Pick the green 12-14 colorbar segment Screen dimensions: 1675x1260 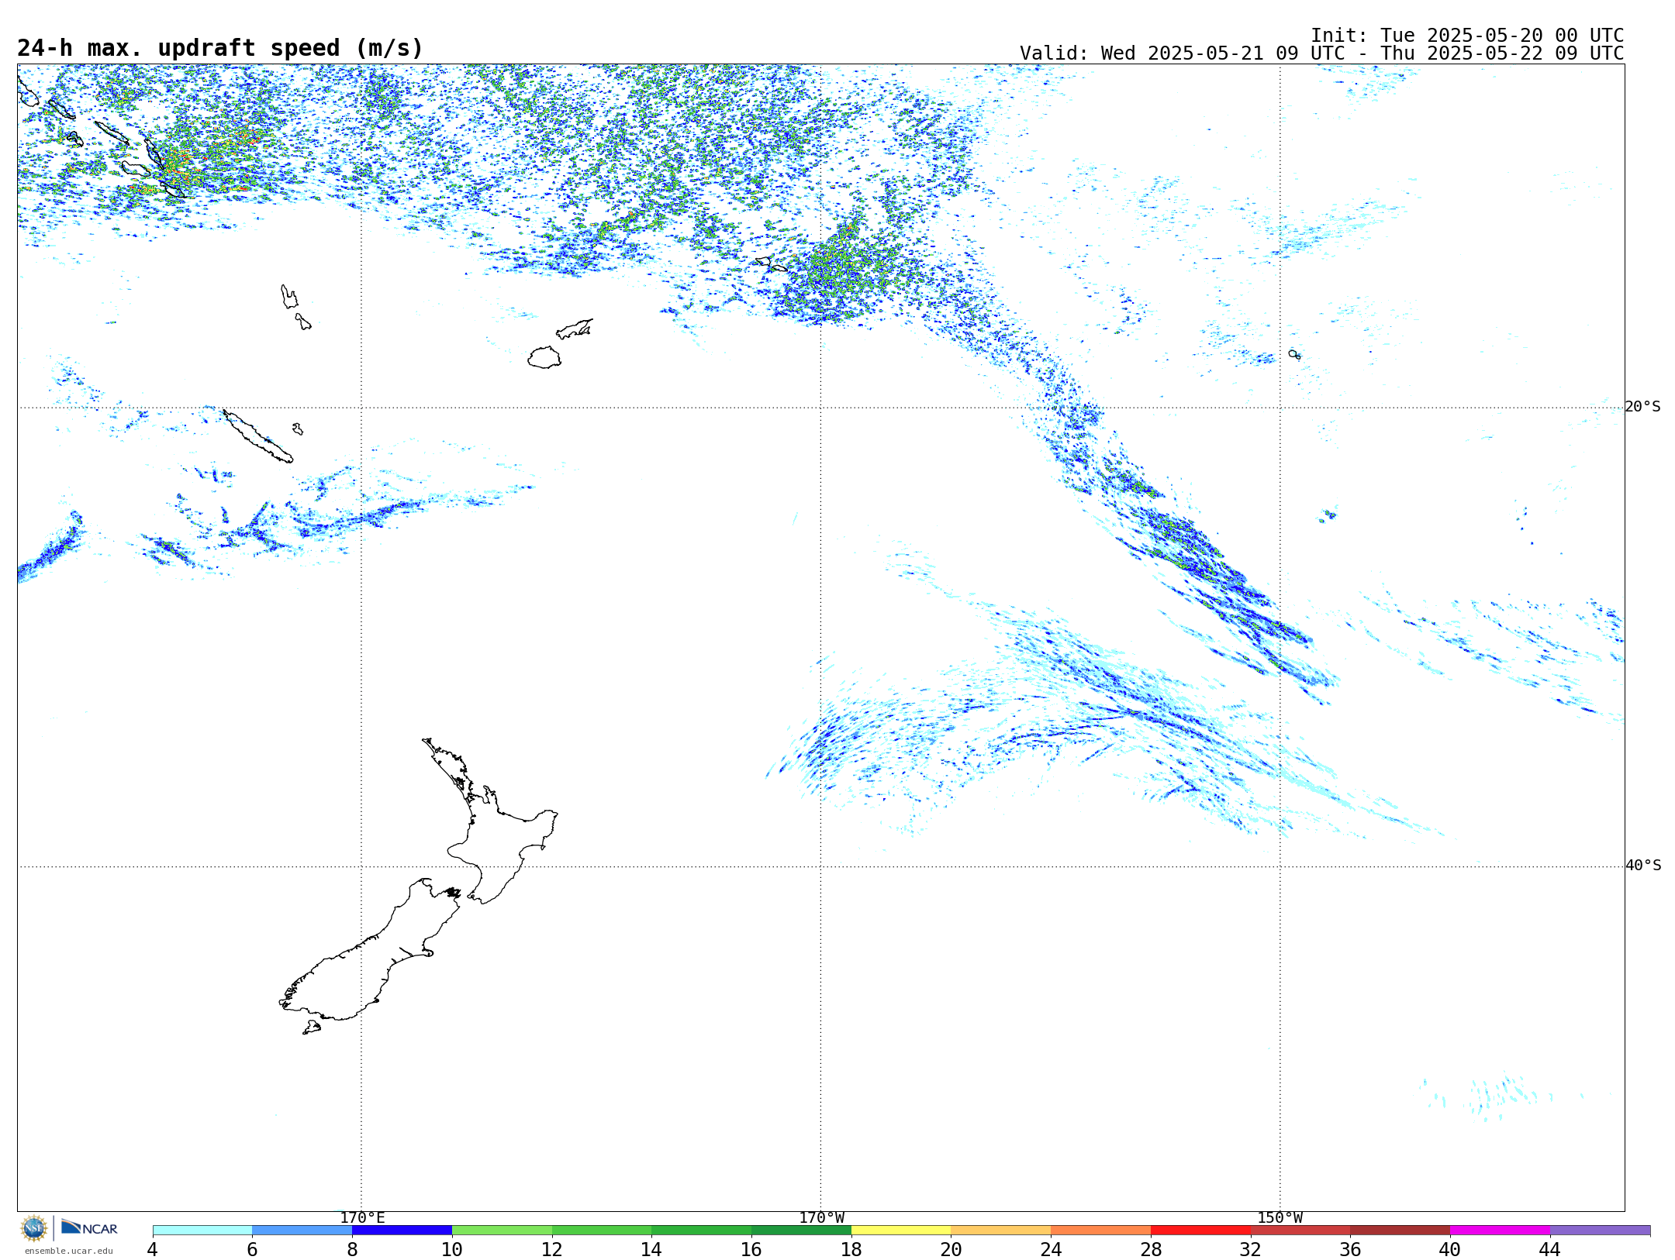602,1231
